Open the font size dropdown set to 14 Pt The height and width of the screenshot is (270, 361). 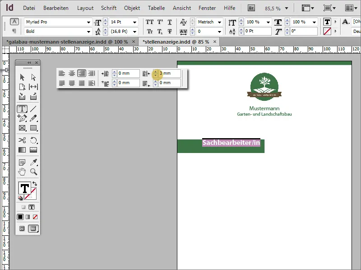click(x=135, y=21)
